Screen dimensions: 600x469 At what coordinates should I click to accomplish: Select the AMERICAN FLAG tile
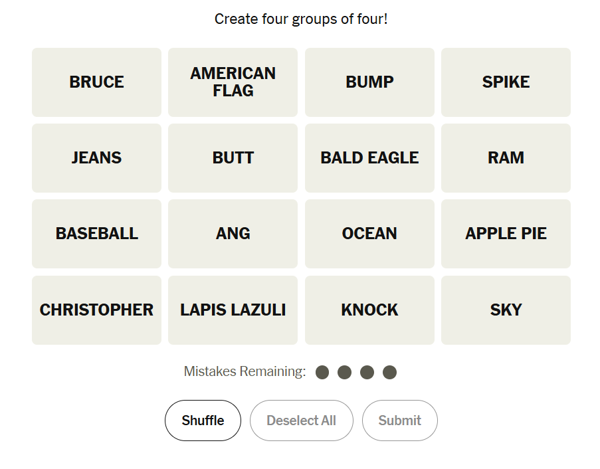pos(233,82)
